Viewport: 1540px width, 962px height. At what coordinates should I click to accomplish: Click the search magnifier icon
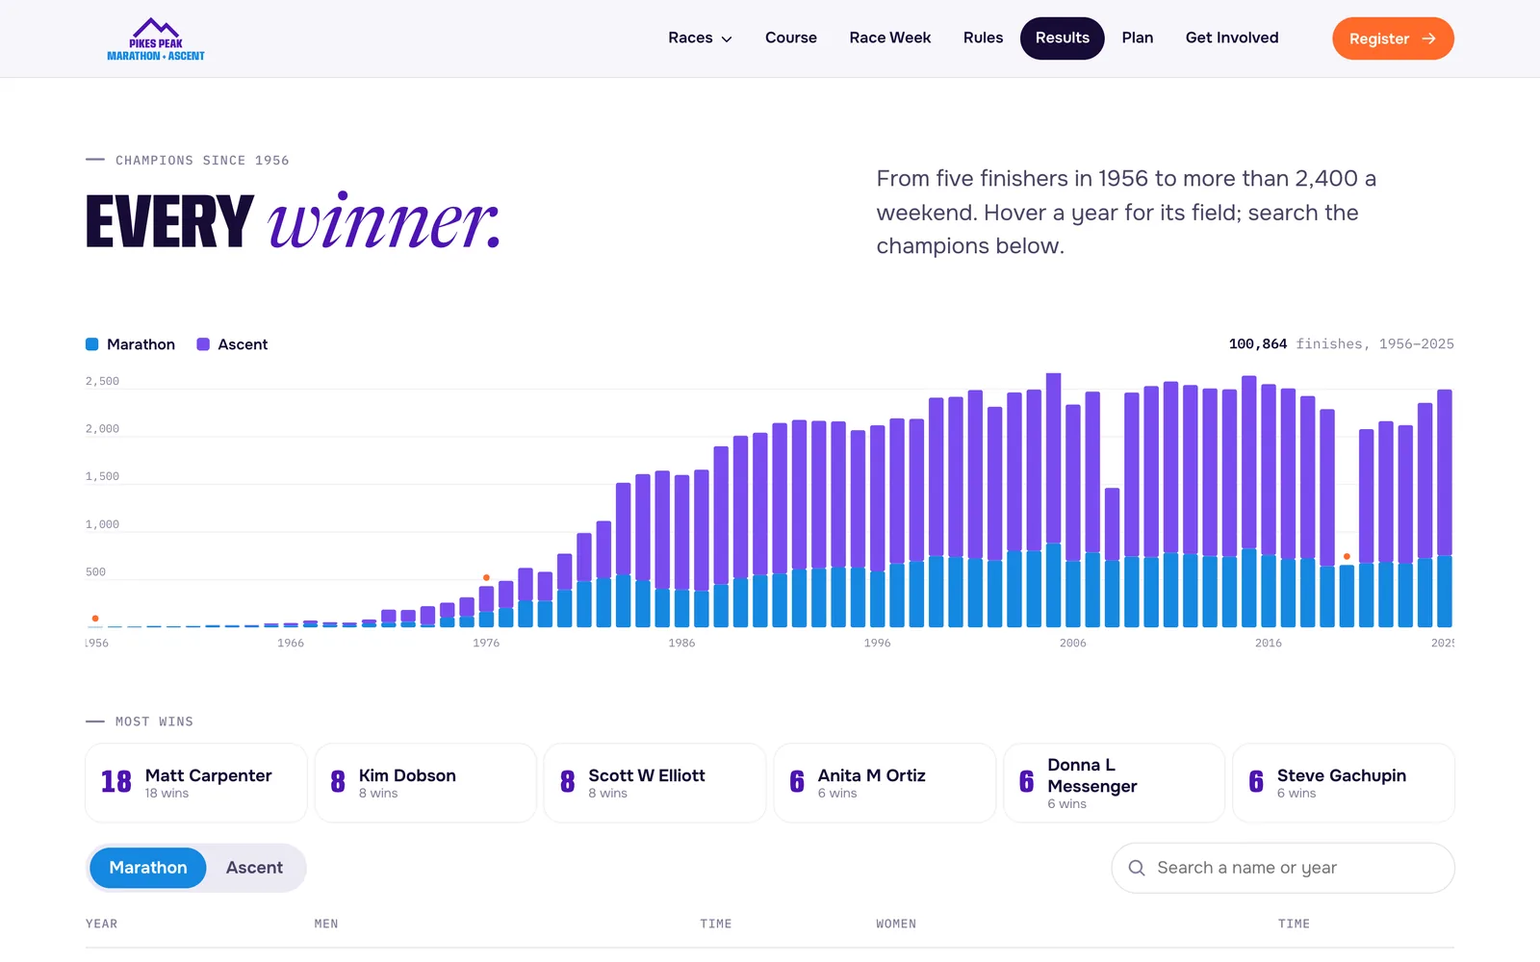[1137, 868]
